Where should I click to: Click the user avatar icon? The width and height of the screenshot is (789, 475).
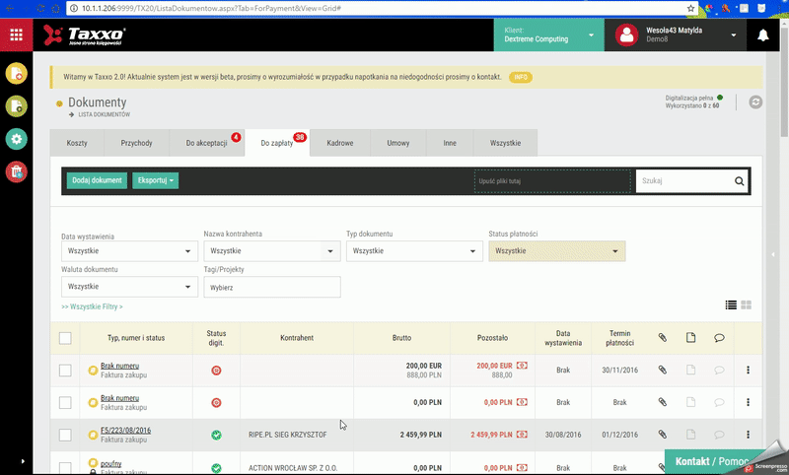pos(626,35)
